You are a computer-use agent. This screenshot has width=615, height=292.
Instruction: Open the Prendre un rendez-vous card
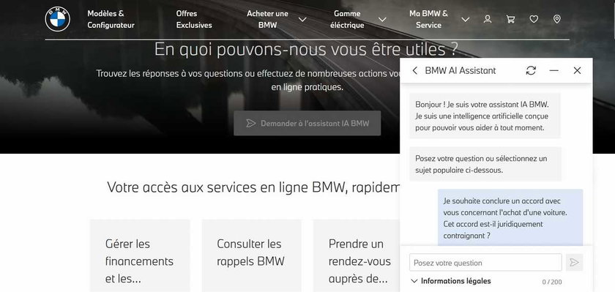pyautogui.click(x=357, y=255)
